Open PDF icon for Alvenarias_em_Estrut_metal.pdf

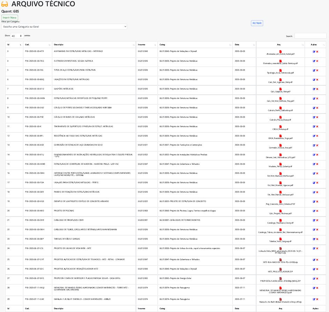280,51
